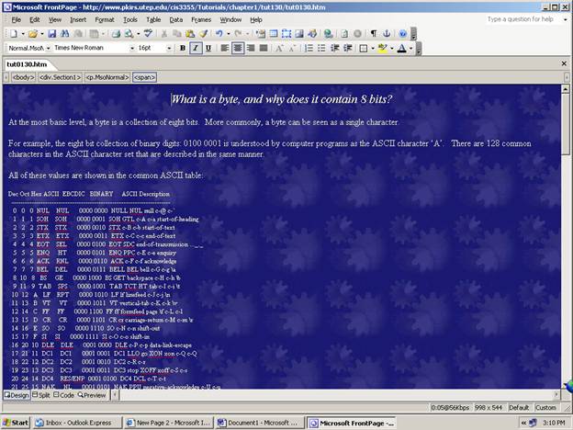Open the Style dropdown Normal.MsoN
Image resolution: width=573 pixels, height=430 pixels.
[48, 49]
